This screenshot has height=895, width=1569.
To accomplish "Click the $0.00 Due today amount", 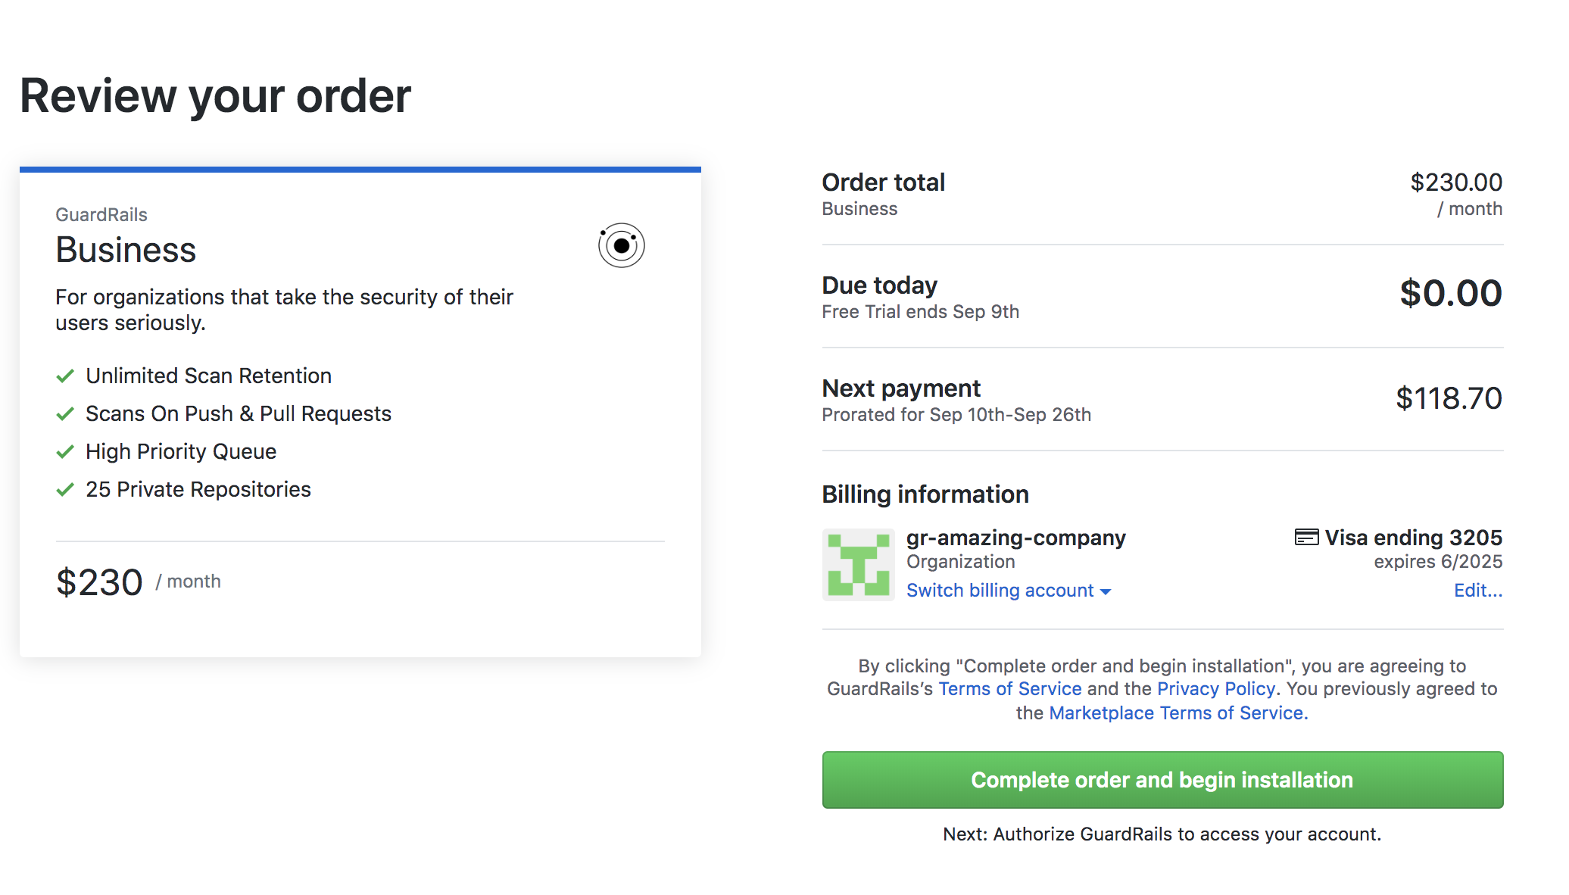I will pos(1450,293).
